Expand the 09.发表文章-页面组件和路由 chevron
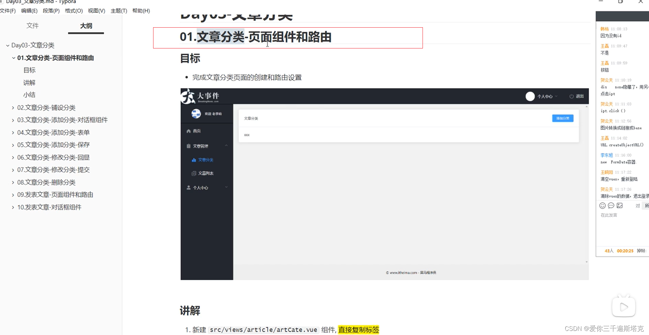 pos(13,195)
